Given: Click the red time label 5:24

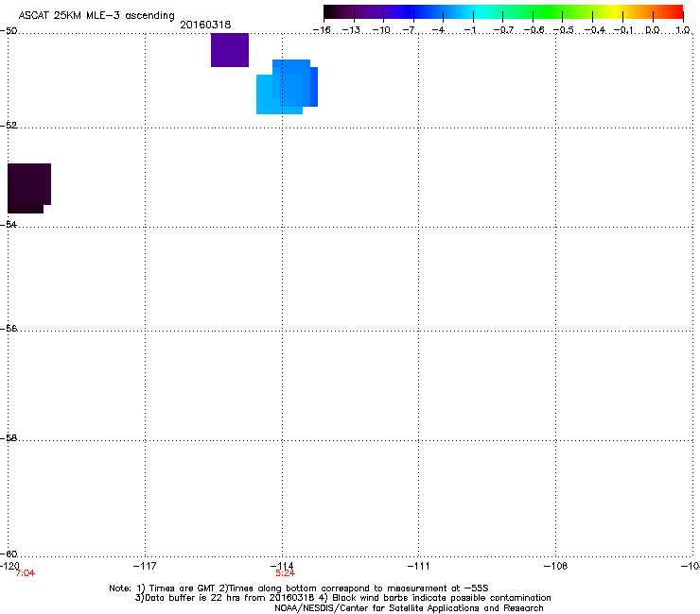Looking at the screenshot, I should point(285,573).
